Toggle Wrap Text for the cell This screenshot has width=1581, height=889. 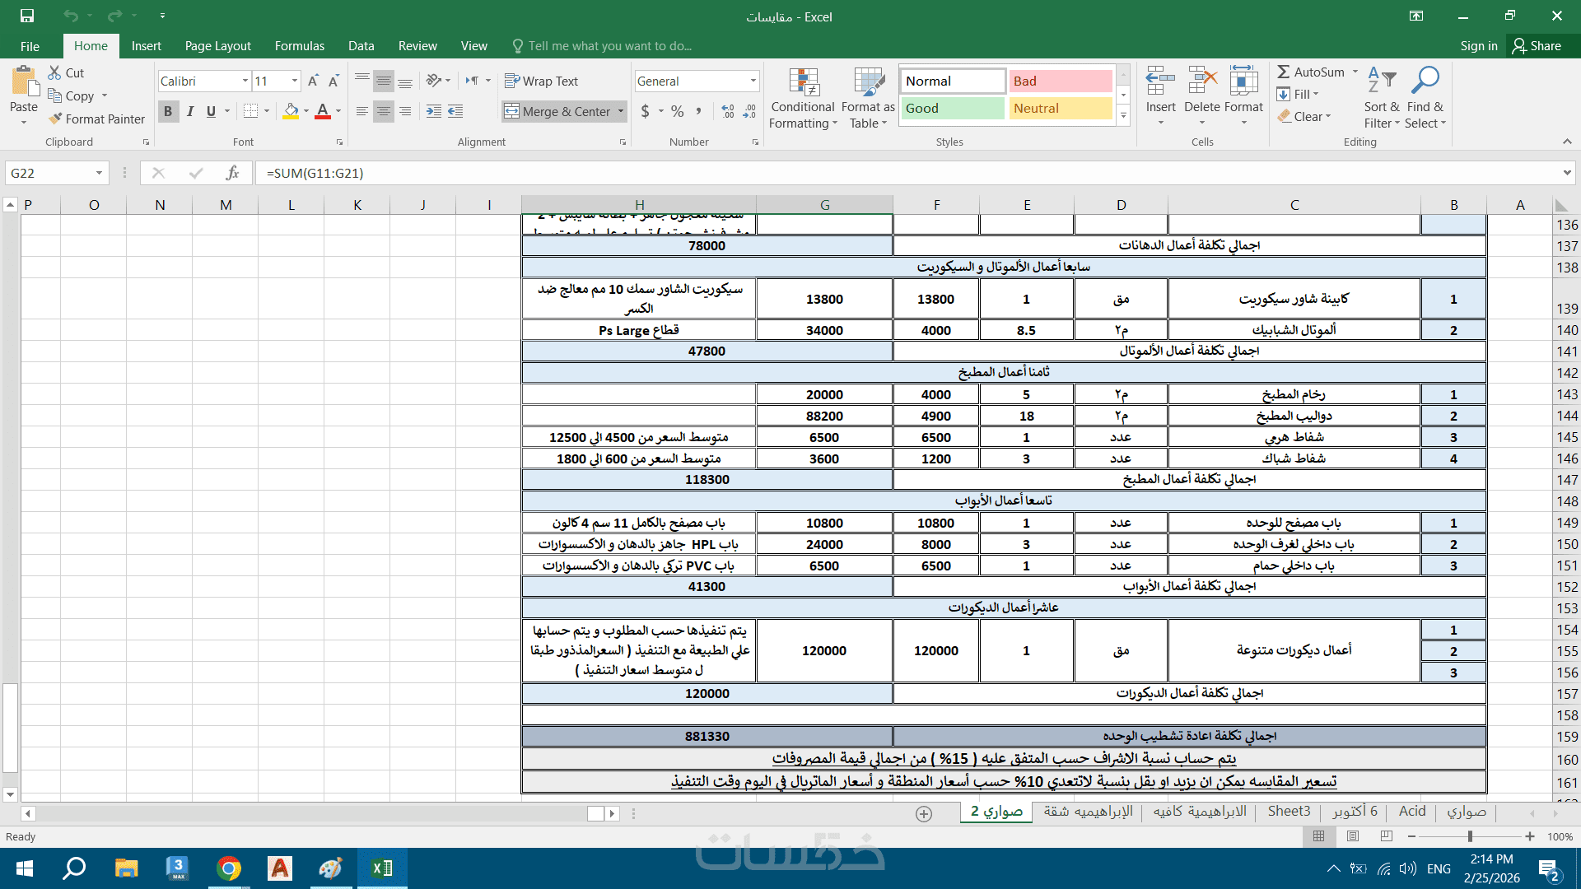[541, 81]
